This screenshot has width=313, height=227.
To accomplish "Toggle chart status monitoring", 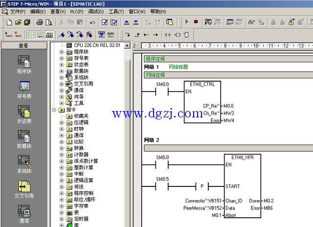I will tap(230, 22).
